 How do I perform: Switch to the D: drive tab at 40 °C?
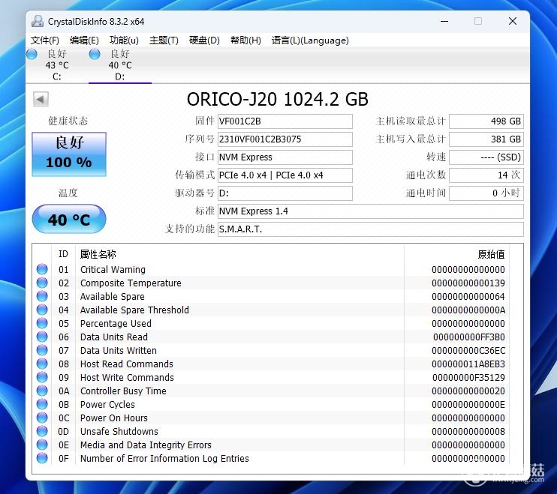click(120, 65)
